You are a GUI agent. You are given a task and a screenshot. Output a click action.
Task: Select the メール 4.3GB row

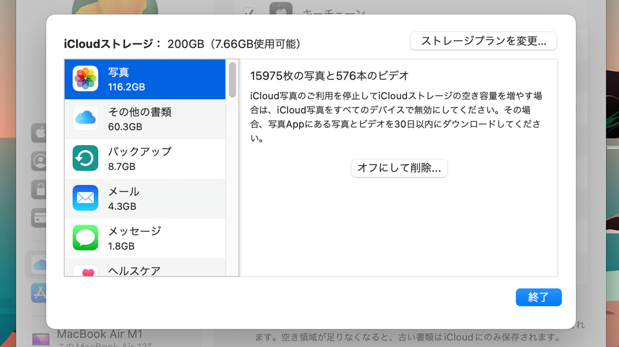(145, 198)
